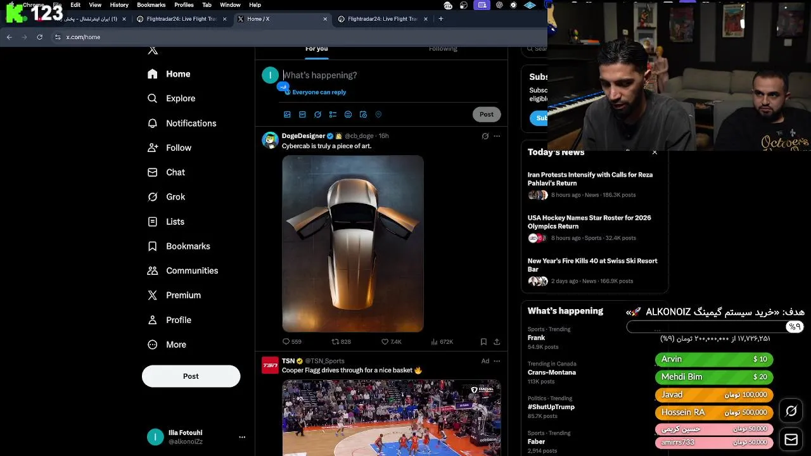Reload the page in Chrome
The width and height of the screenshot is (811, 456).
click(39, 37)
